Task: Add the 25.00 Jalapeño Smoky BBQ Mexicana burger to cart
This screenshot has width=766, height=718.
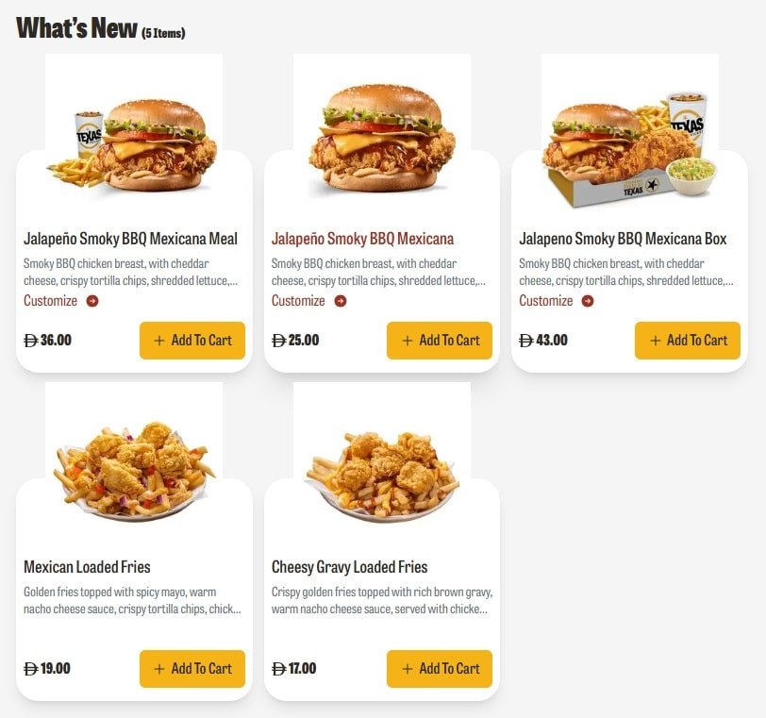Action: (x=440, y=341)
